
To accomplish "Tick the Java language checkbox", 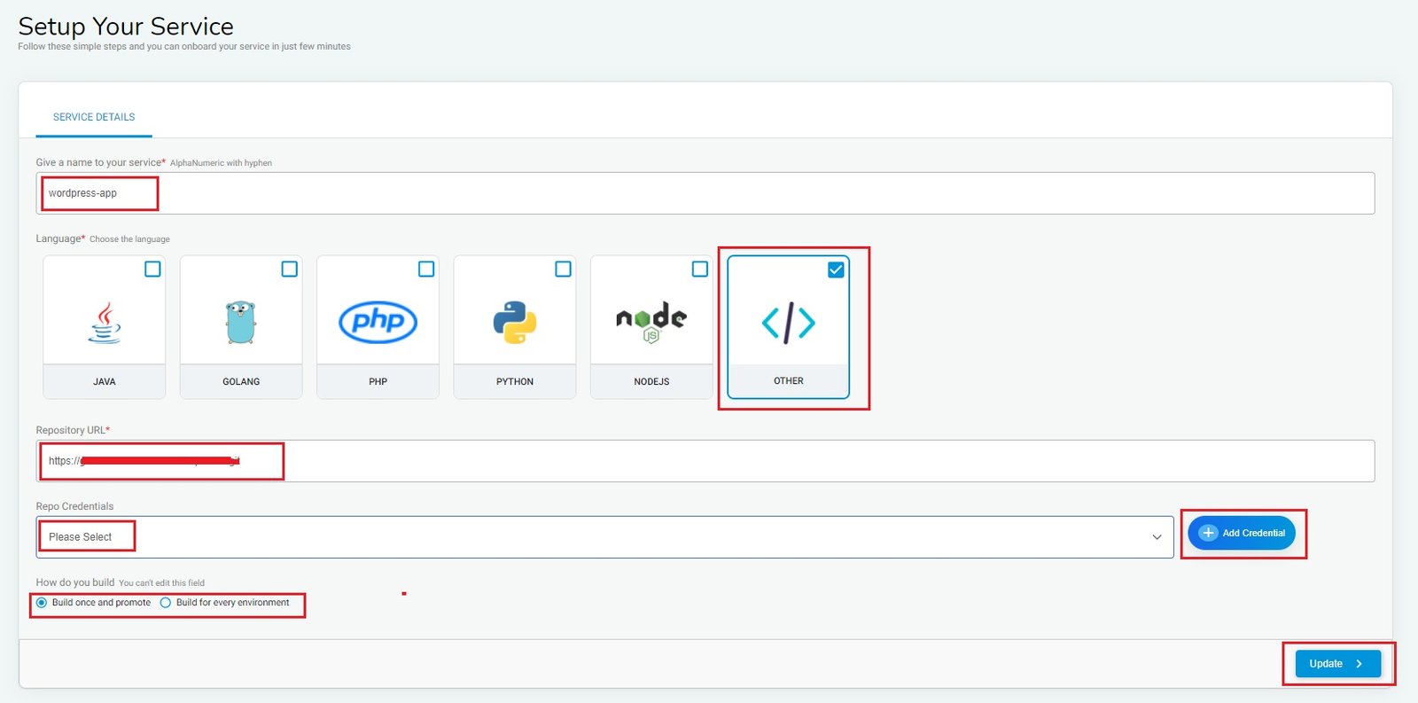I will click(152, 269).
